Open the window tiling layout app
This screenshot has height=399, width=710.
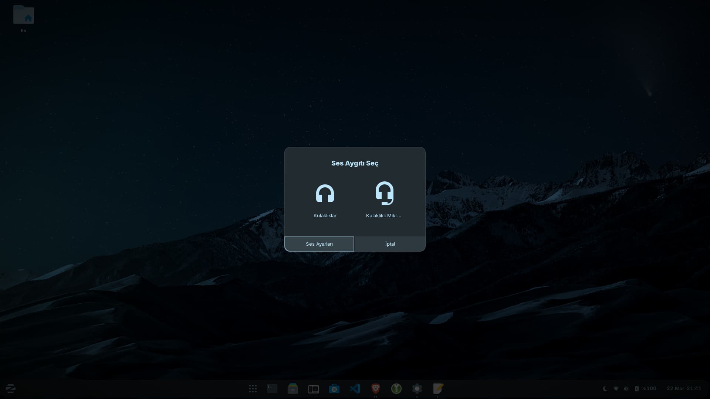click(314, 389)
